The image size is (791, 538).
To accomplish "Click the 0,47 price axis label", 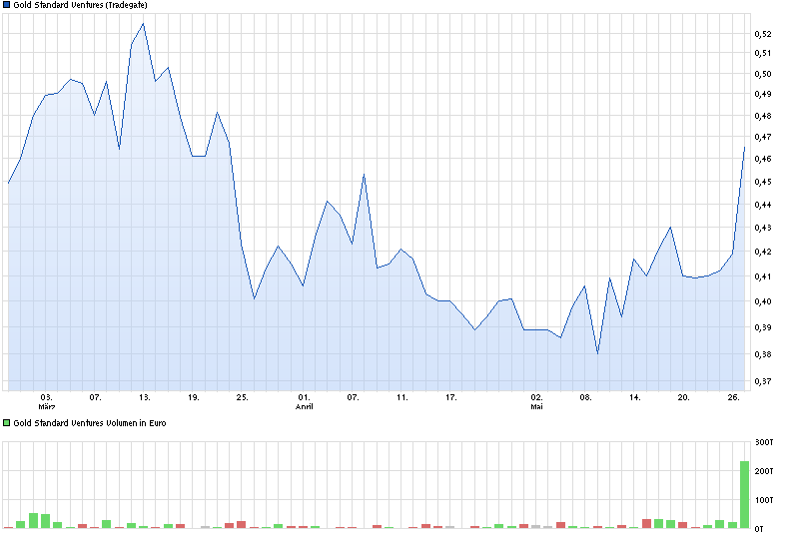I will coord(763,137).
